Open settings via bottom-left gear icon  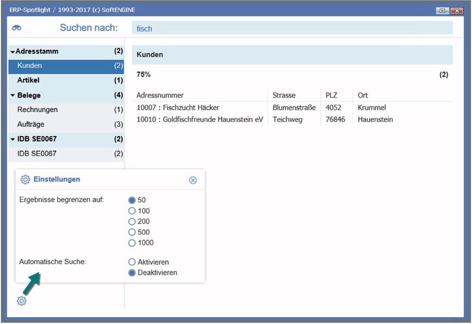click(x=21, y=301)
